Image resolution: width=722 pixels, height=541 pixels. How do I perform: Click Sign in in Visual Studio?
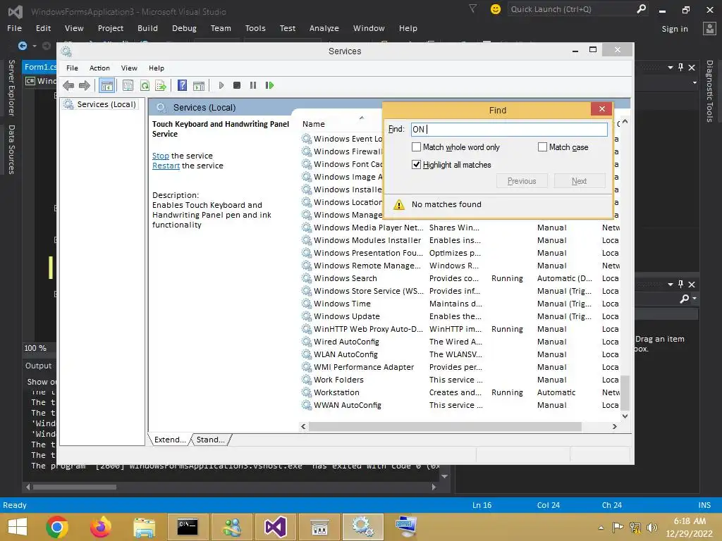(675, 29)
